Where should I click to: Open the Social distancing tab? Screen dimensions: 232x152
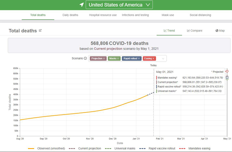200,15
